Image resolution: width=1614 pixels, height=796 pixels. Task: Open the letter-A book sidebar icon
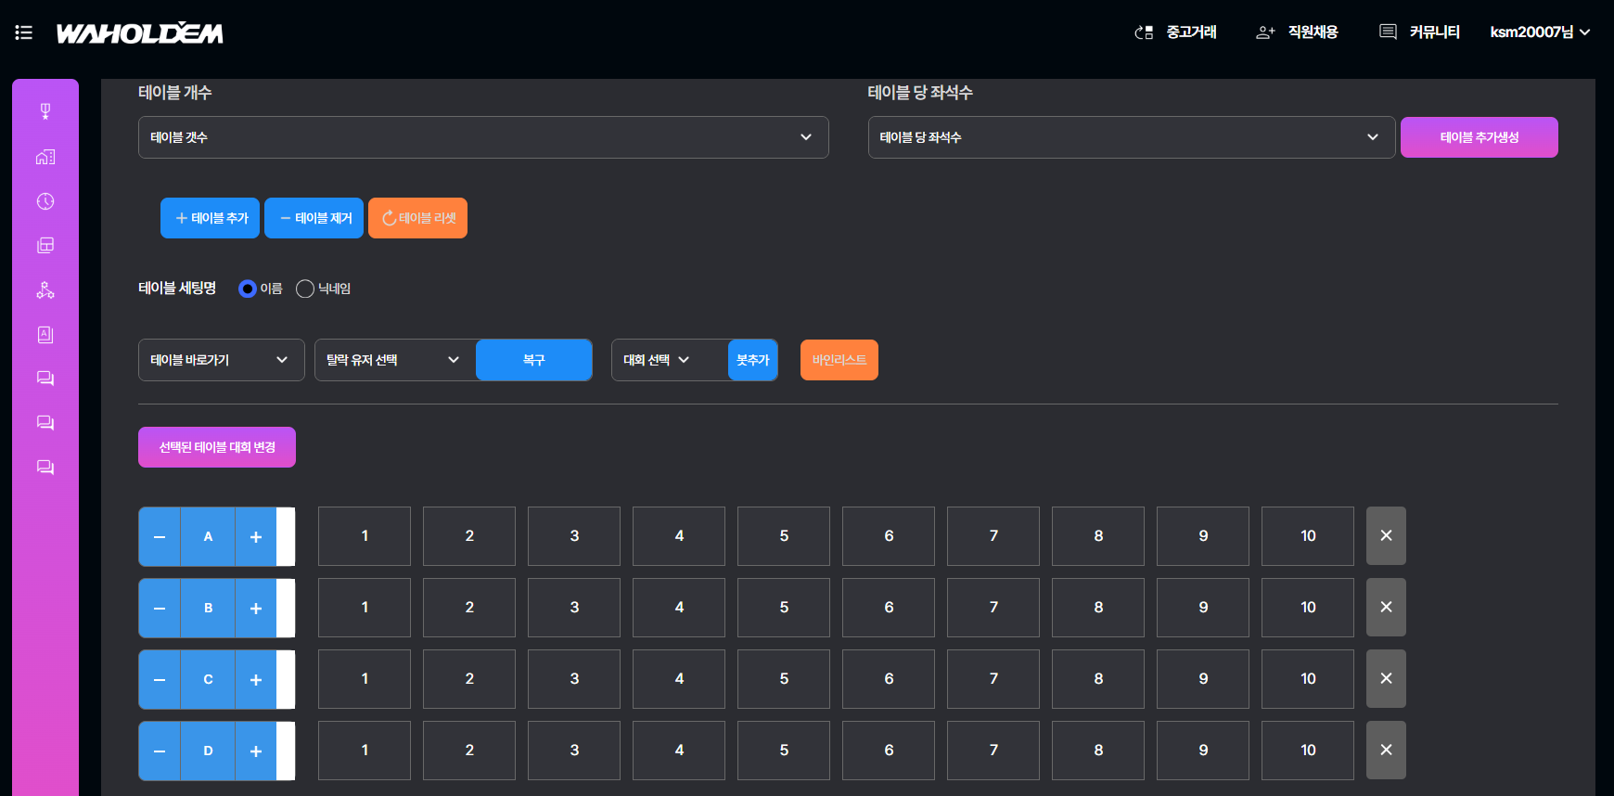coord(45,335)
